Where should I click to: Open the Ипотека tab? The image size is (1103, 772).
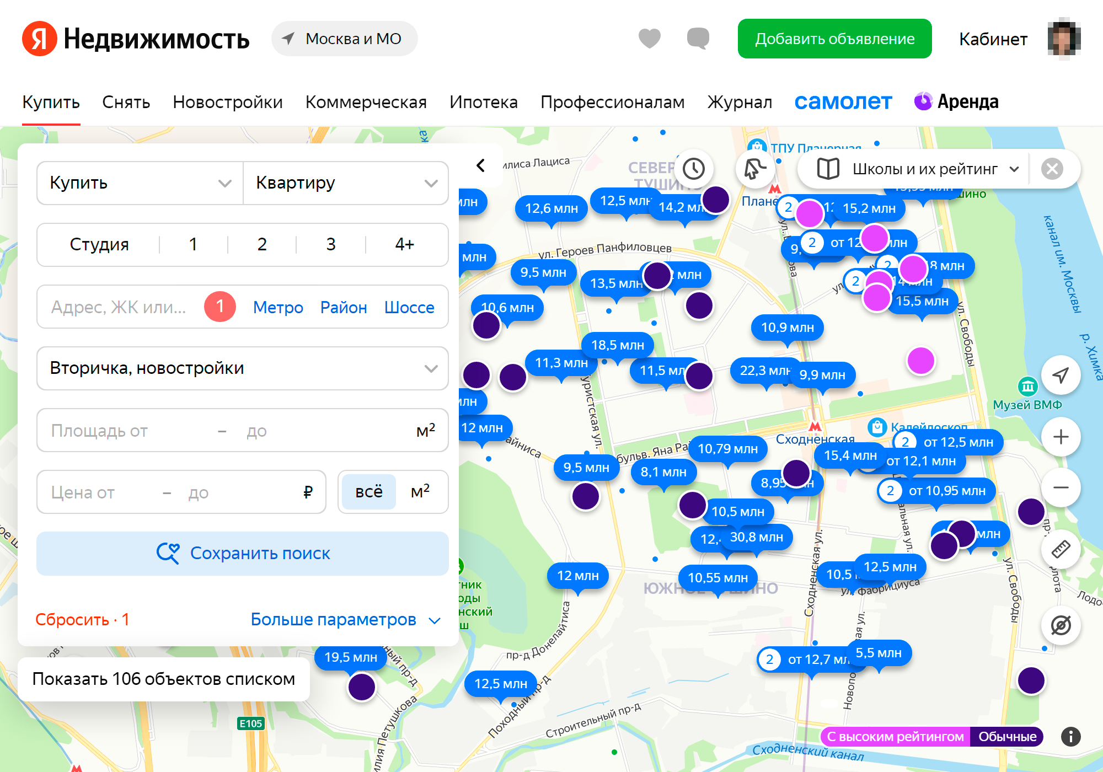click(483, 102)
